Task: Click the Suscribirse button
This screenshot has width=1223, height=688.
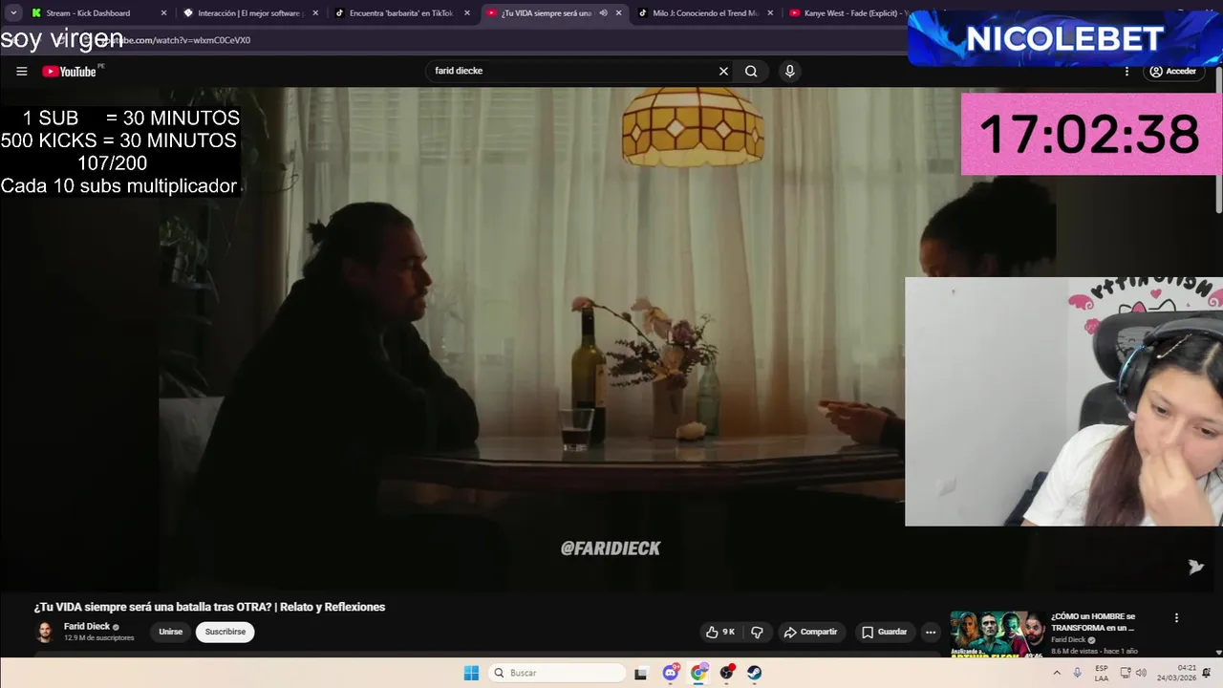Action: coord(225,632)
